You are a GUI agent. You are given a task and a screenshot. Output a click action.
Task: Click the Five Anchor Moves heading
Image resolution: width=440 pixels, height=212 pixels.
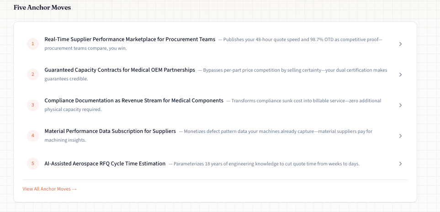42,8
